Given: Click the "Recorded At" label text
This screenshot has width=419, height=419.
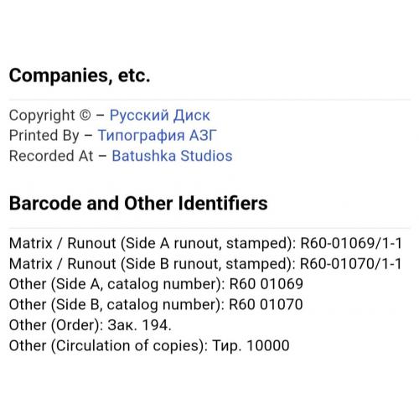Looking at the screenshot, I should [51, 156].
